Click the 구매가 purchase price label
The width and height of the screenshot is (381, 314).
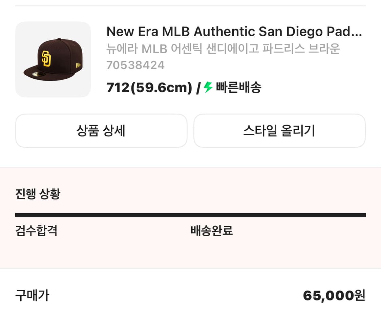point(32,296)
